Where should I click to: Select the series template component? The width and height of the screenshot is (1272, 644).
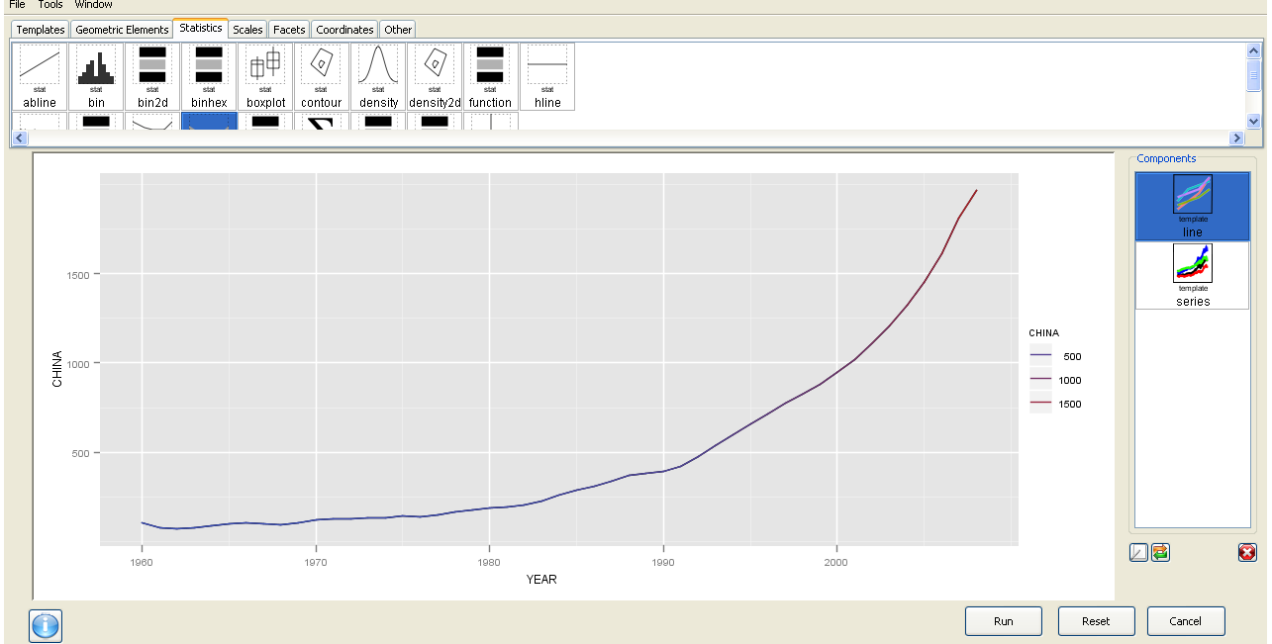1192,276
